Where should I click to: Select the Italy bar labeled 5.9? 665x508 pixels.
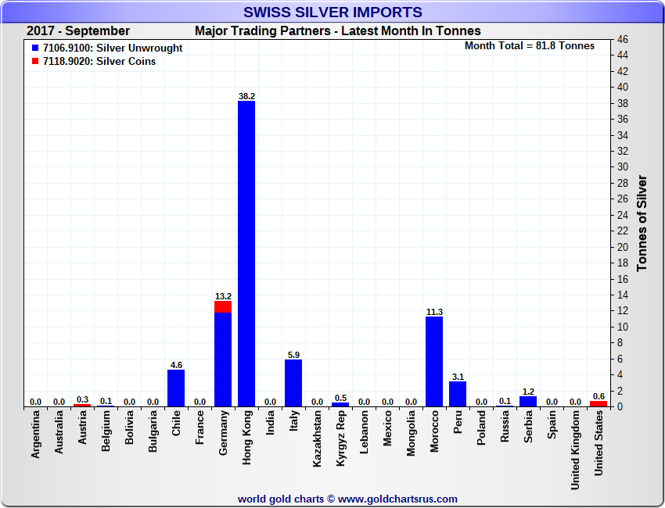pyautogui.click(x=293, y=382)
